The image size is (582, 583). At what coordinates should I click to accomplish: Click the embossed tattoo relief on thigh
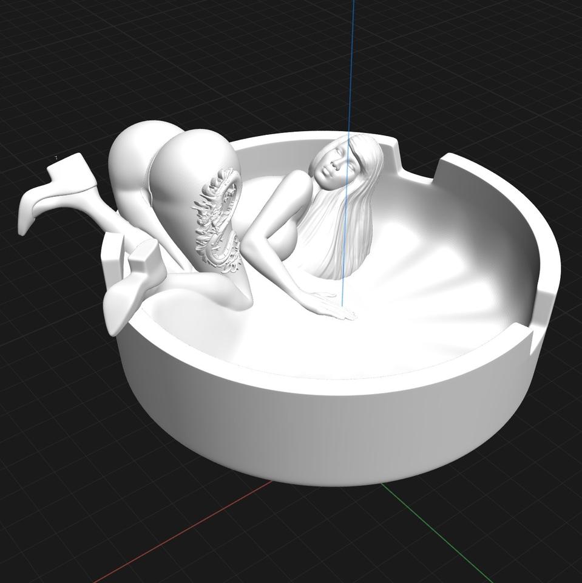[x=217, y=221]
